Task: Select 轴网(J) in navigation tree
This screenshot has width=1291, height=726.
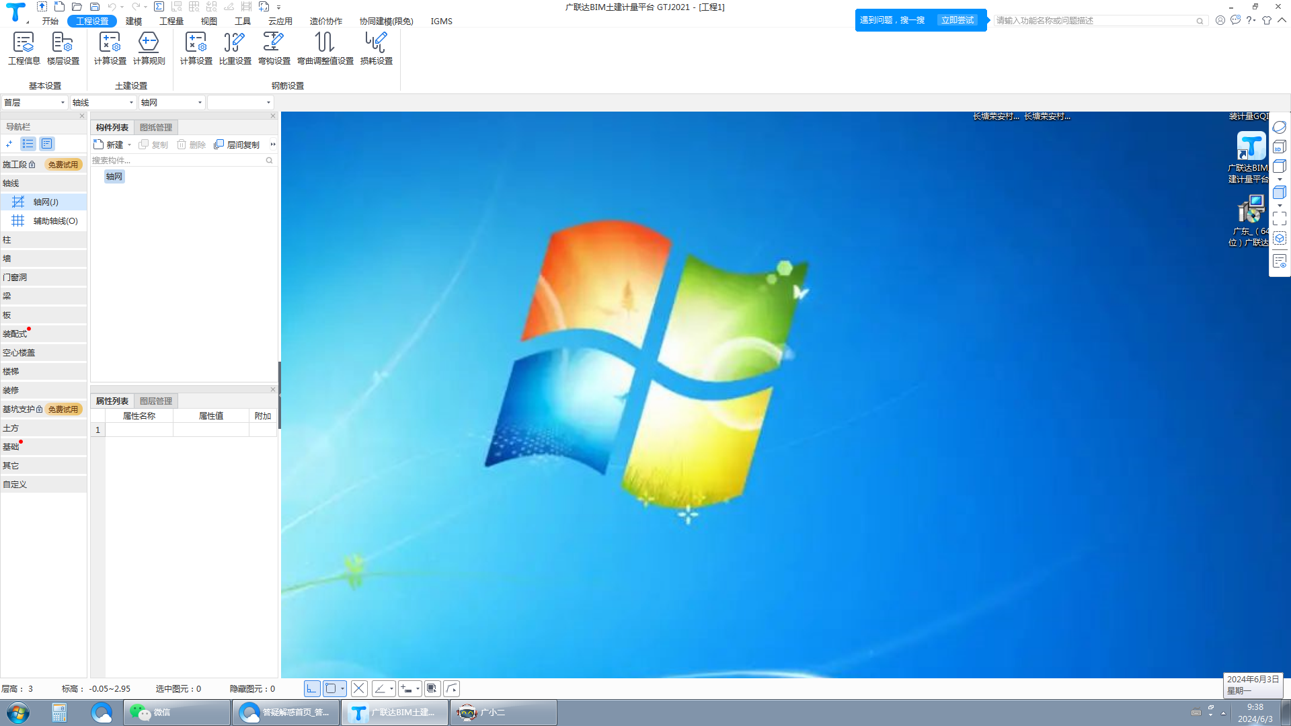Action: (x=44, y=202)
